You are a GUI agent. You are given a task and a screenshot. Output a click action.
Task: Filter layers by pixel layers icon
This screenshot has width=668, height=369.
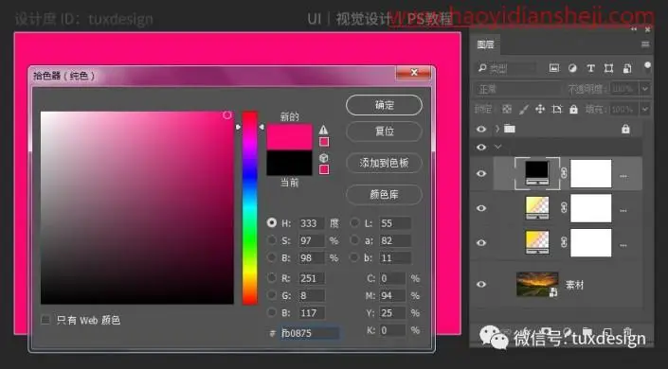pos(554,68)
